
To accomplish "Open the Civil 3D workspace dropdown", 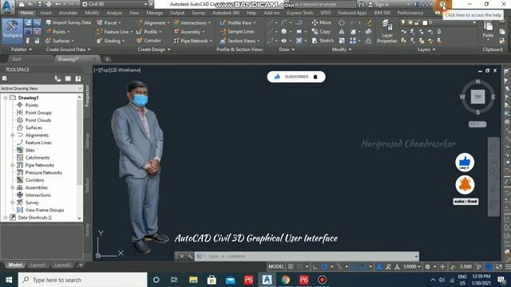I will click(114, 4).
